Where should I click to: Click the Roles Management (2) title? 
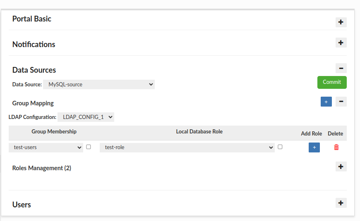42,168
